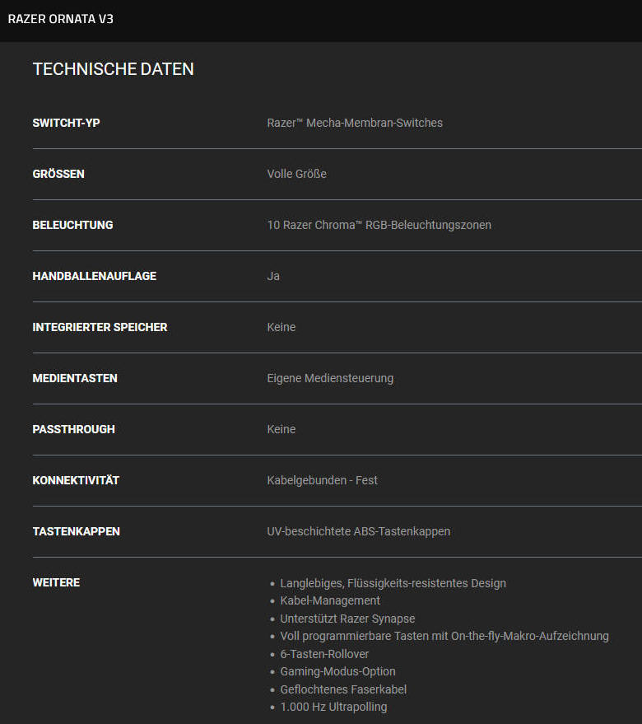Click the Beleuchtung row label

point(72,225)
